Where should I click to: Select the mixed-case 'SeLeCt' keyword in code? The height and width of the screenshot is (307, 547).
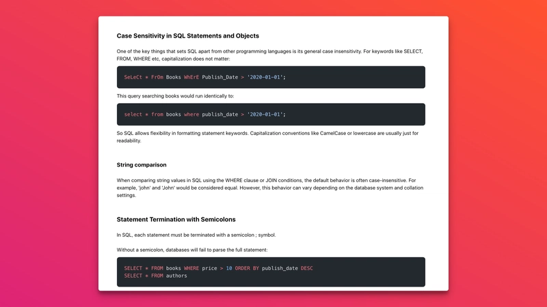click(x=133, y=77)
